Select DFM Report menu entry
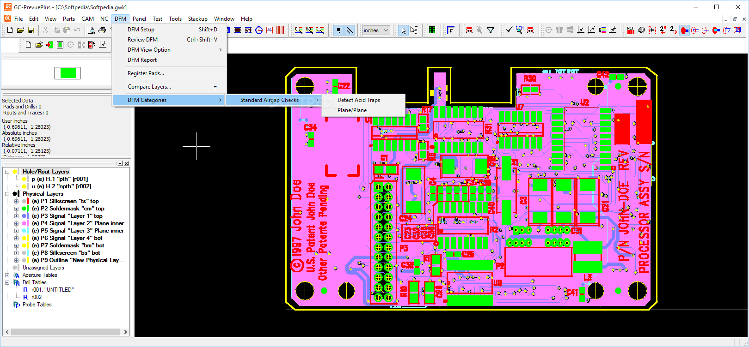This screenshot has height=347, width=749. point(169,60)
